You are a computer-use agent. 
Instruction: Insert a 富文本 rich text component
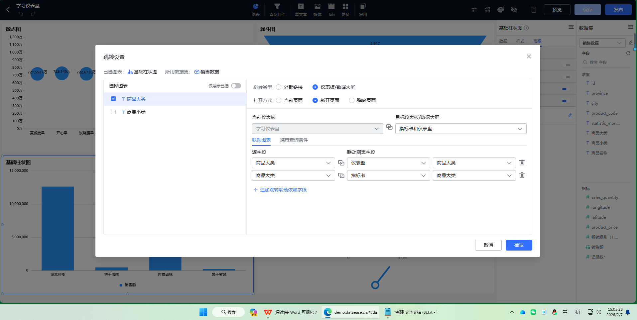300,9
